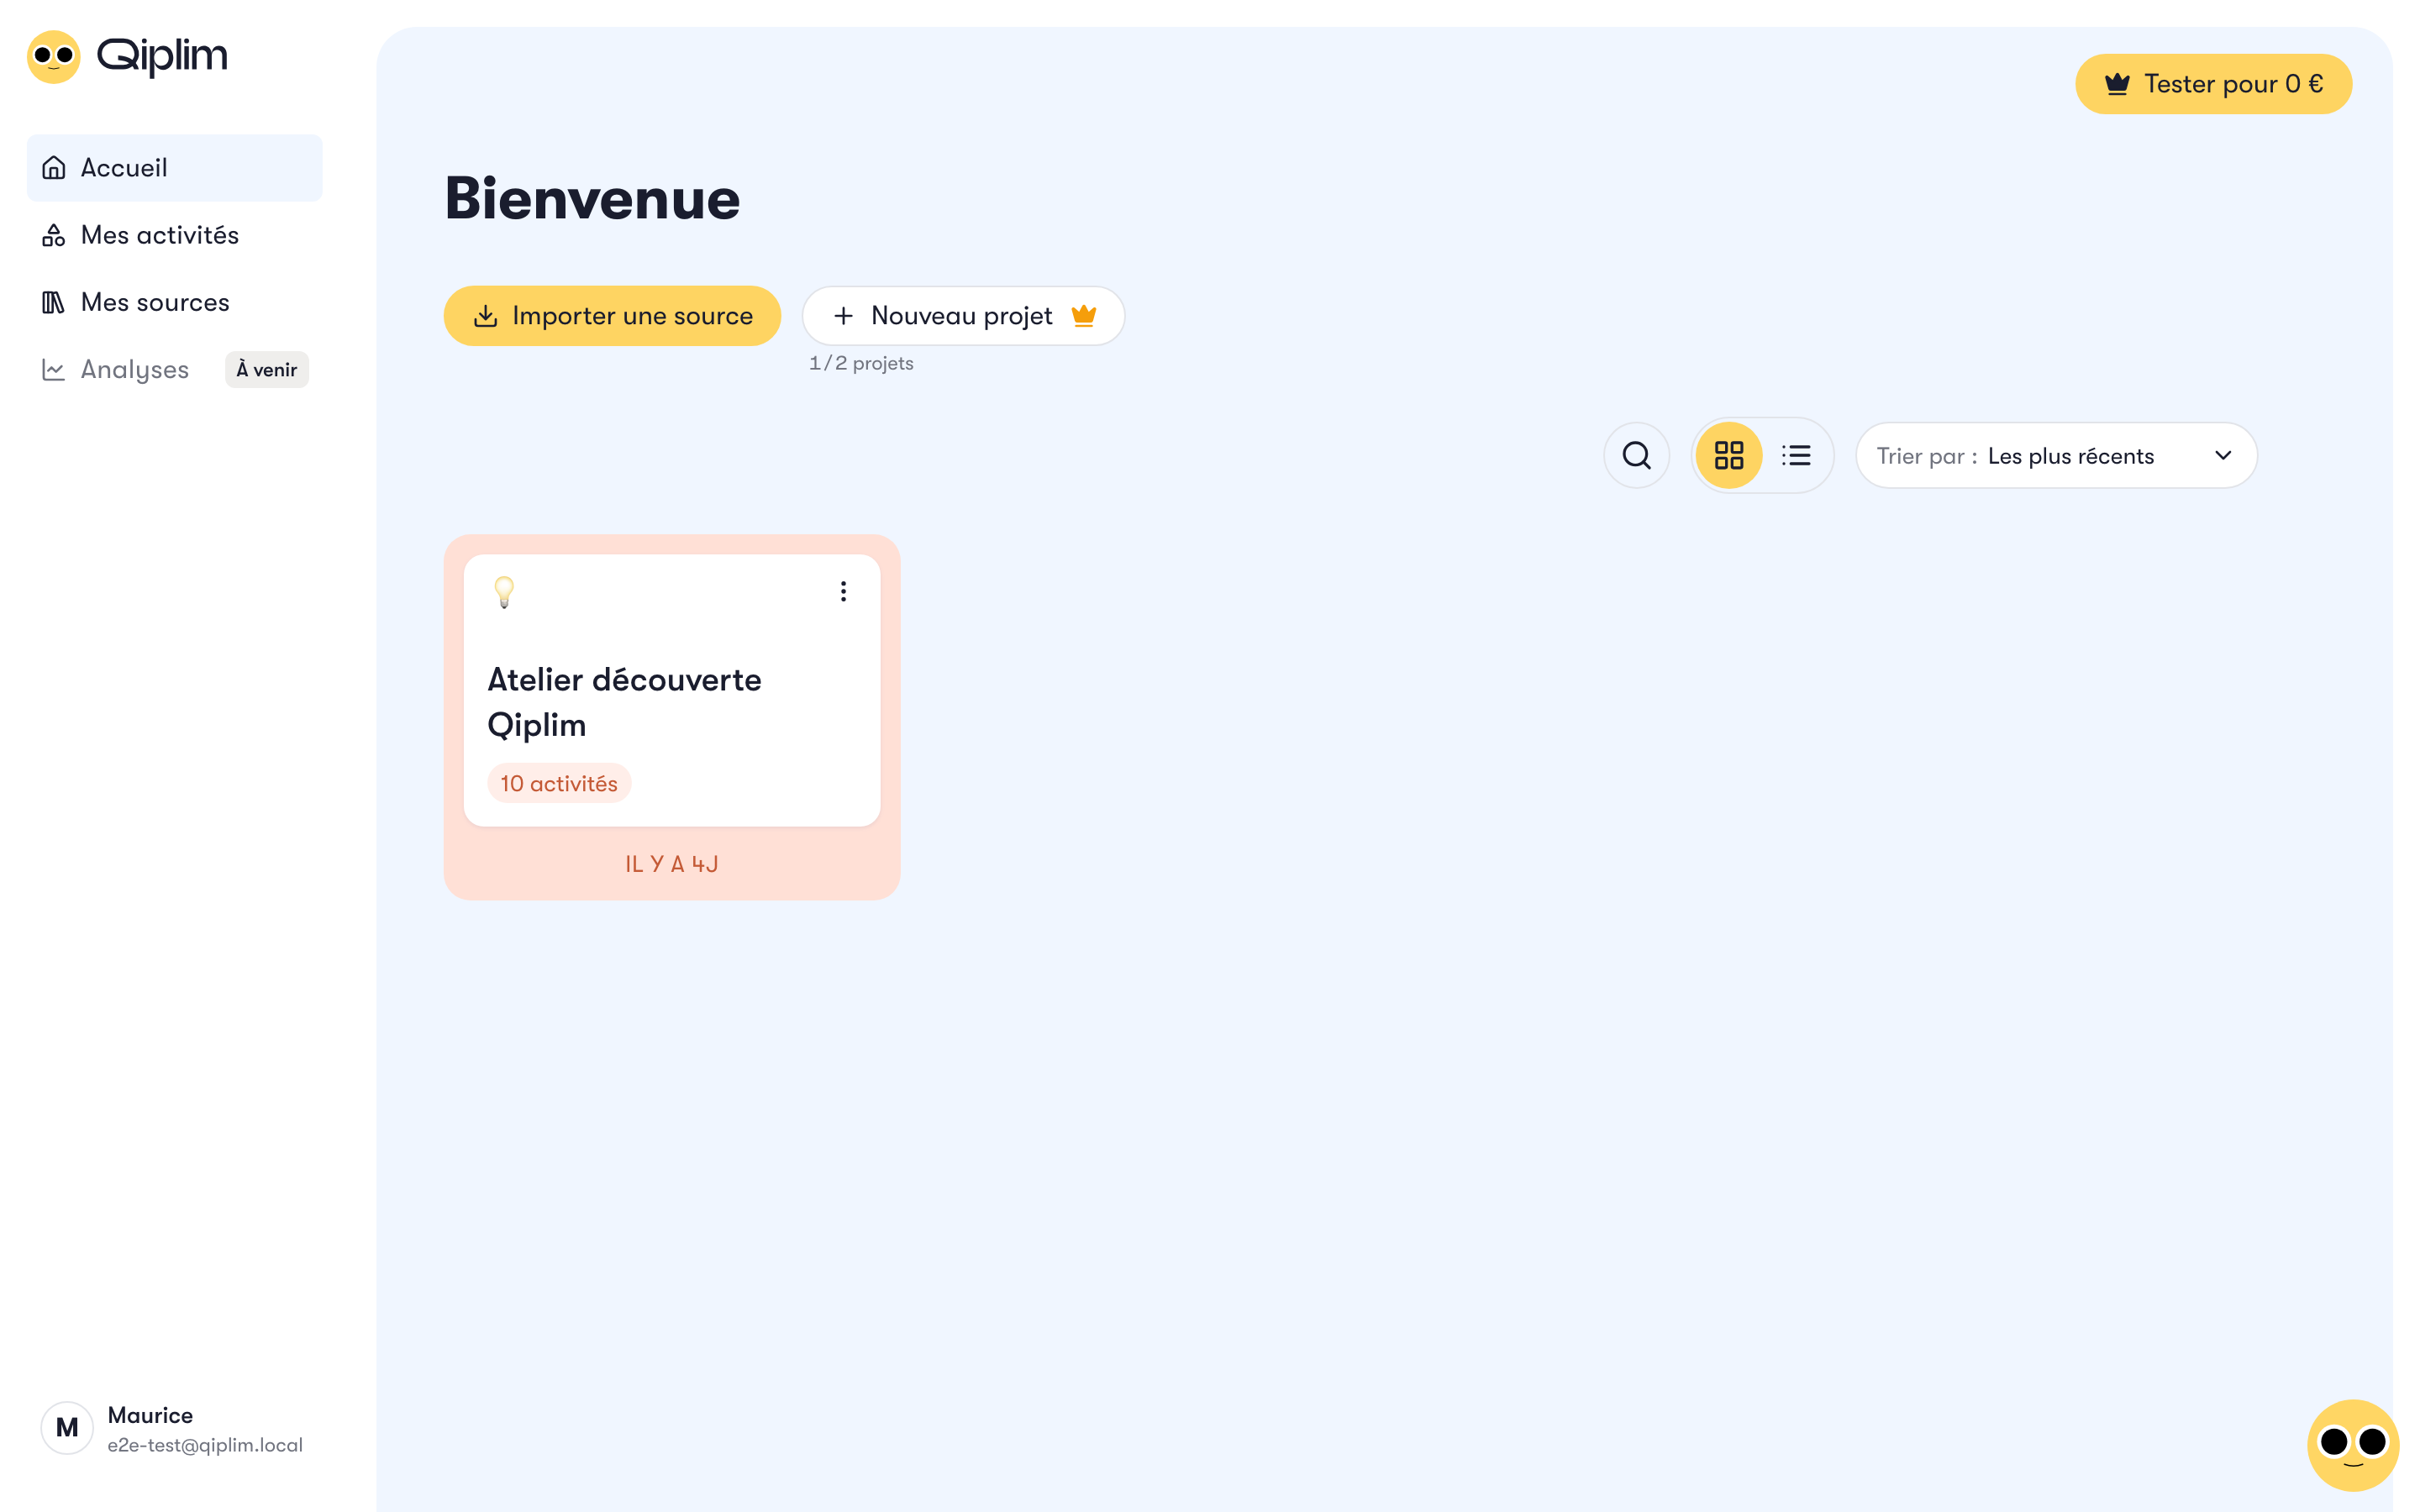Click Tester pour 0 € button
This screenshot has width=2420, height=1512.
coord(2213,84)
